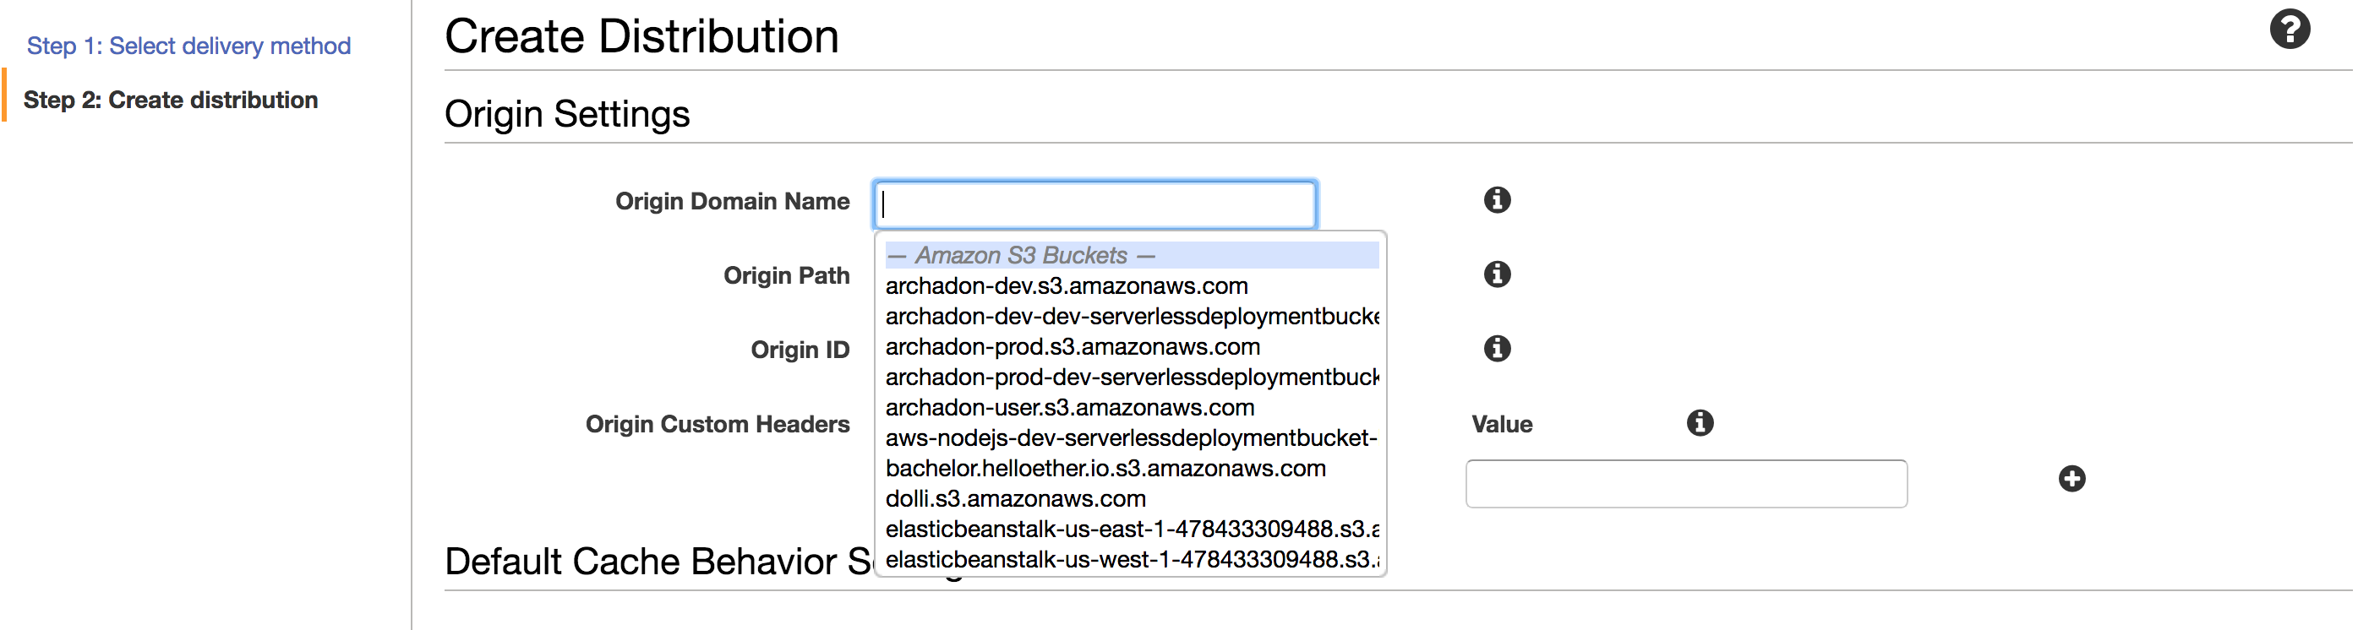Image resolution: width=2358 pixels, height=630 pixels.
Task: Choose dolli.s3.amazonaws.com from dropdown
Action: 1015,499
